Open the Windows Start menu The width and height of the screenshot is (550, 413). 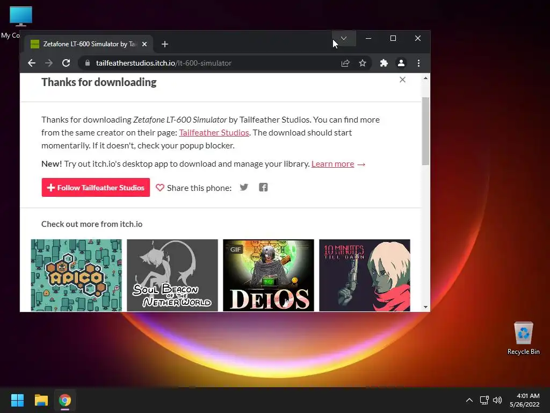17,400
